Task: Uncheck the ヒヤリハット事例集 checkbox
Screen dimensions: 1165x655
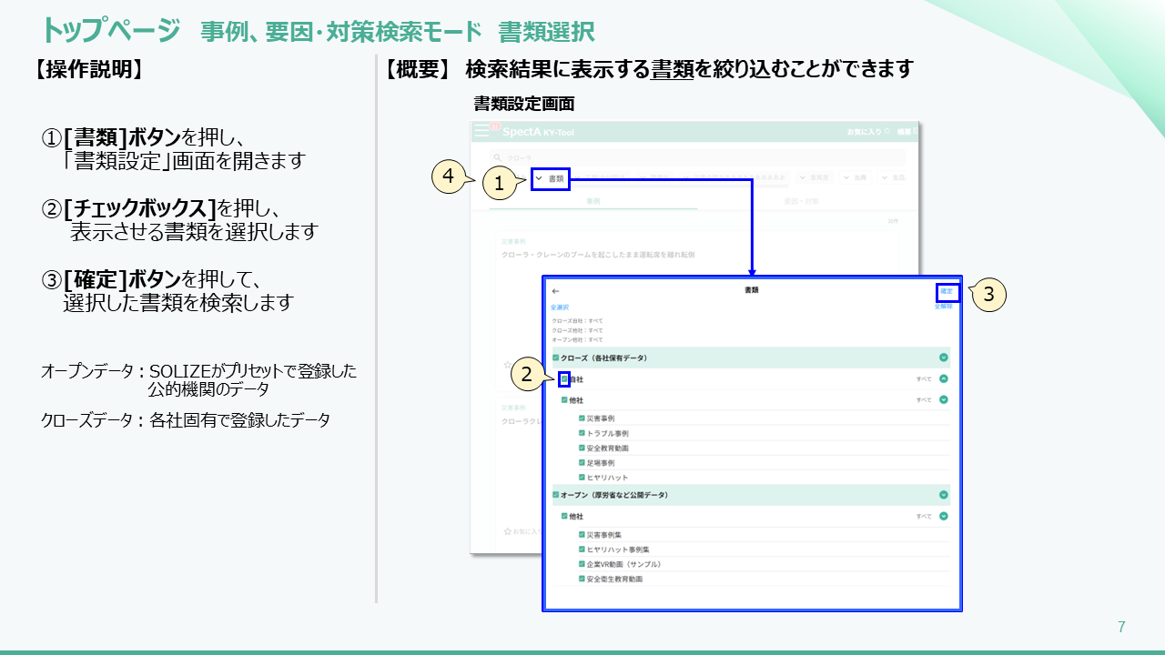Action: (582, 549)
